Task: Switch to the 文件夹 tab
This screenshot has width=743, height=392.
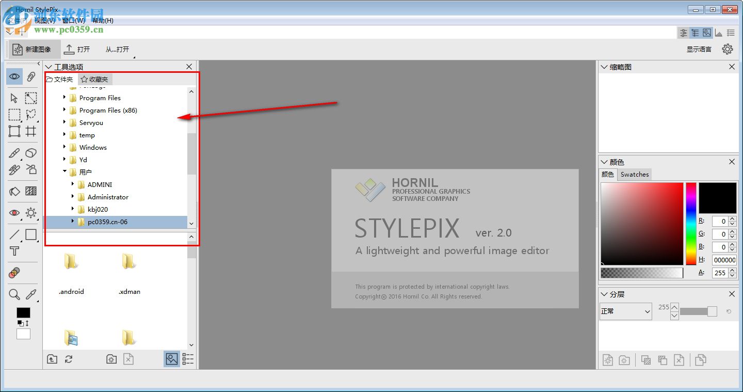Action: pos(60,79)
